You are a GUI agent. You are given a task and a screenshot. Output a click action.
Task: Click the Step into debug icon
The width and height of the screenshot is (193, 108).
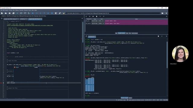(x=40, y=13)
